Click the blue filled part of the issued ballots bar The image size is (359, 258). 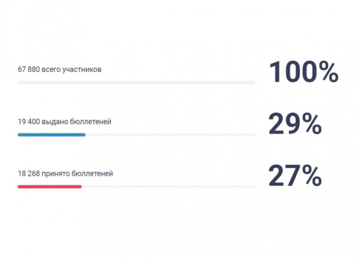(x=51, y=135)
